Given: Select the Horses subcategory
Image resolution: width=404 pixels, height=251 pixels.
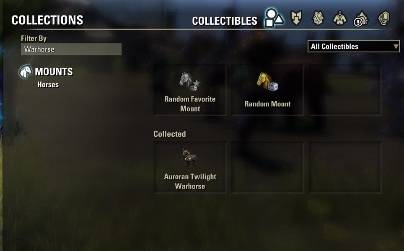Looking at the screenshot, I should point(48,85).
